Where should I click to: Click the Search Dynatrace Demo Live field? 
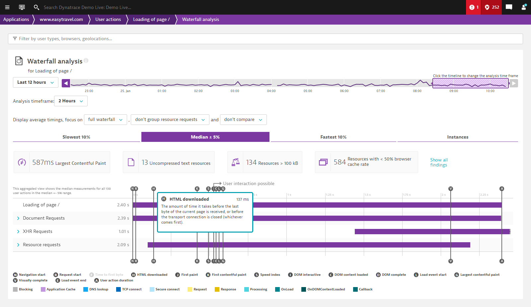click(87, 7)
